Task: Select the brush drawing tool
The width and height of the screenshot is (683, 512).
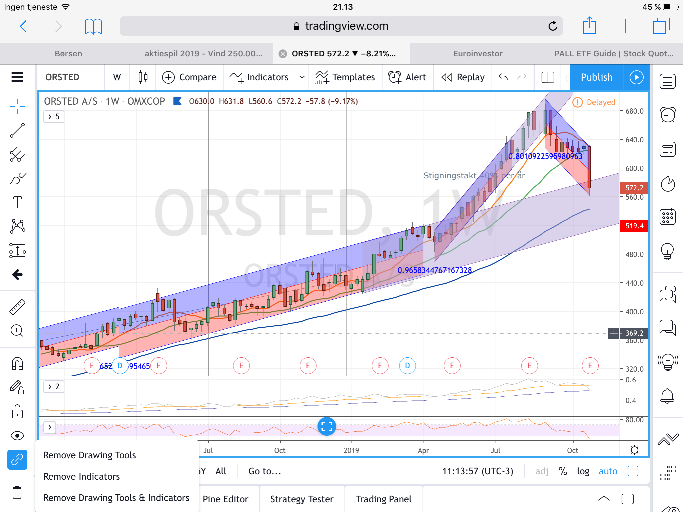Action: 17,179
